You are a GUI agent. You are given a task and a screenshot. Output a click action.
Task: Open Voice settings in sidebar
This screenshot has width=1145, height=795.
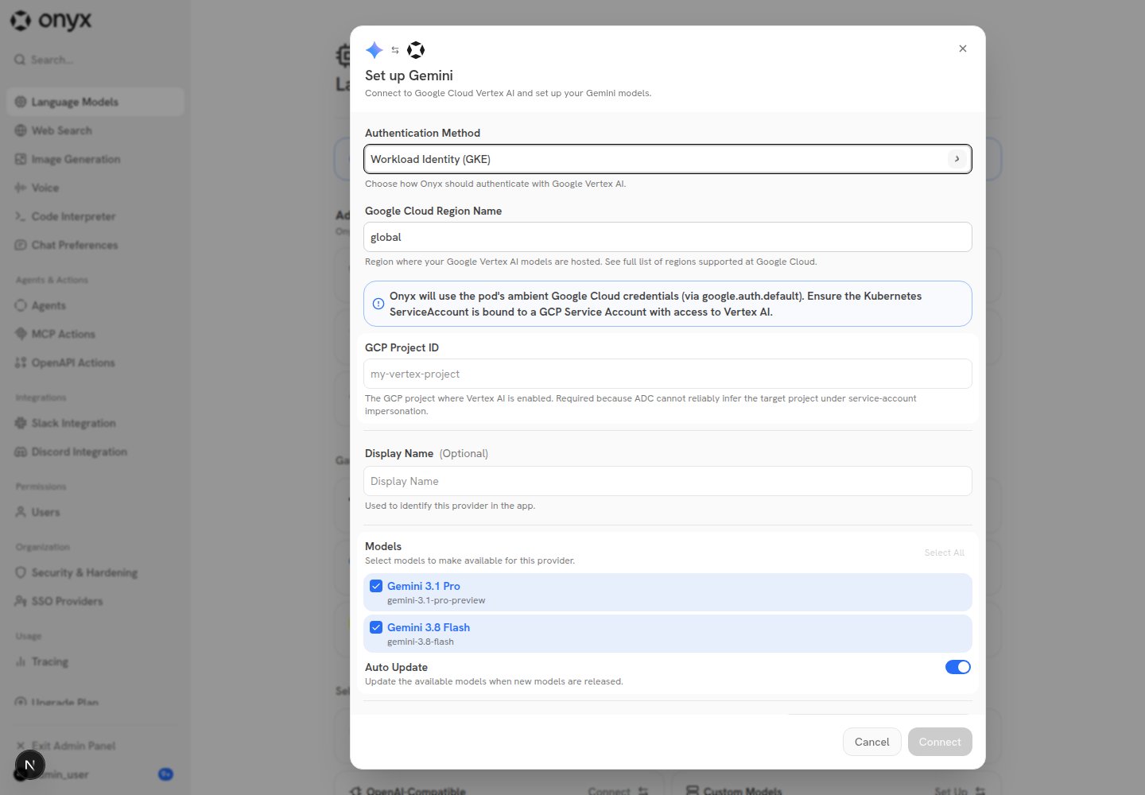tap(95, 188)
